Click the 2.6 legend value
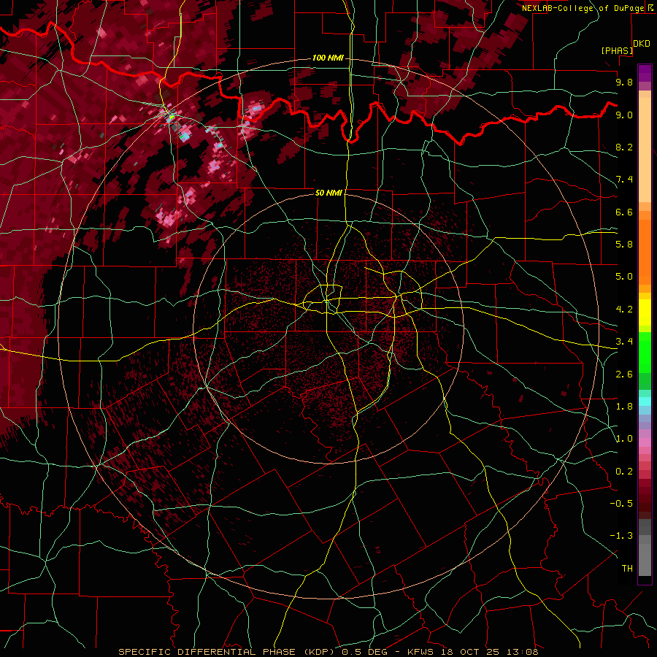Viewport: 657px width, 657px height. 624,374
